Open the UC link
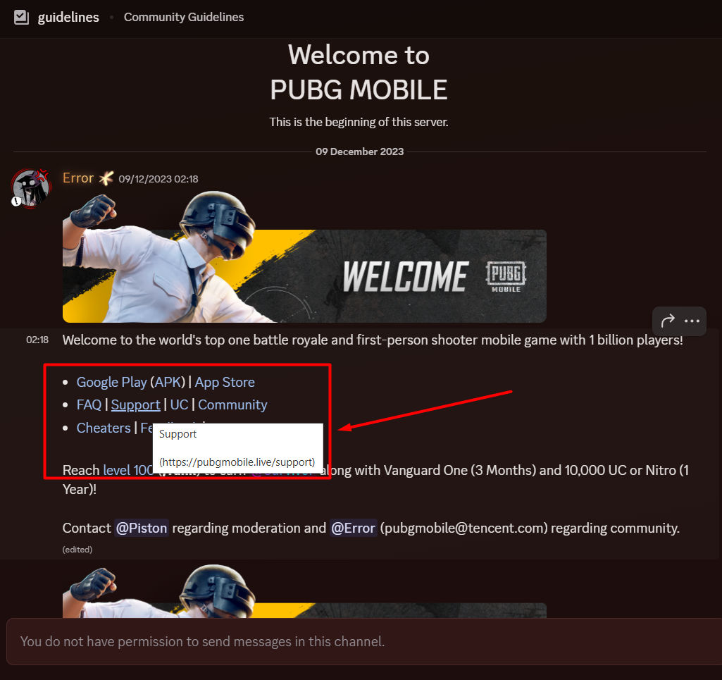The width and height of the screenshot is (722, 680). [179, 404]
